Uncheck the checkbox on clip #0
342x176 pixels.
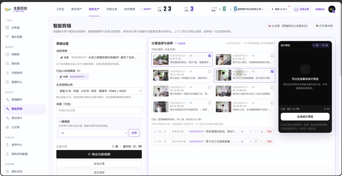click(x=210, y=56)
